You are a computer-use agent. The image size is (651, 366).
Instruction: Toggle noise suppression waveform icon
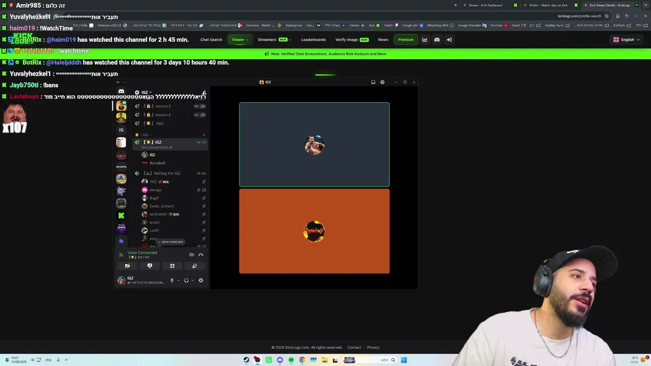tap(192, 255)
